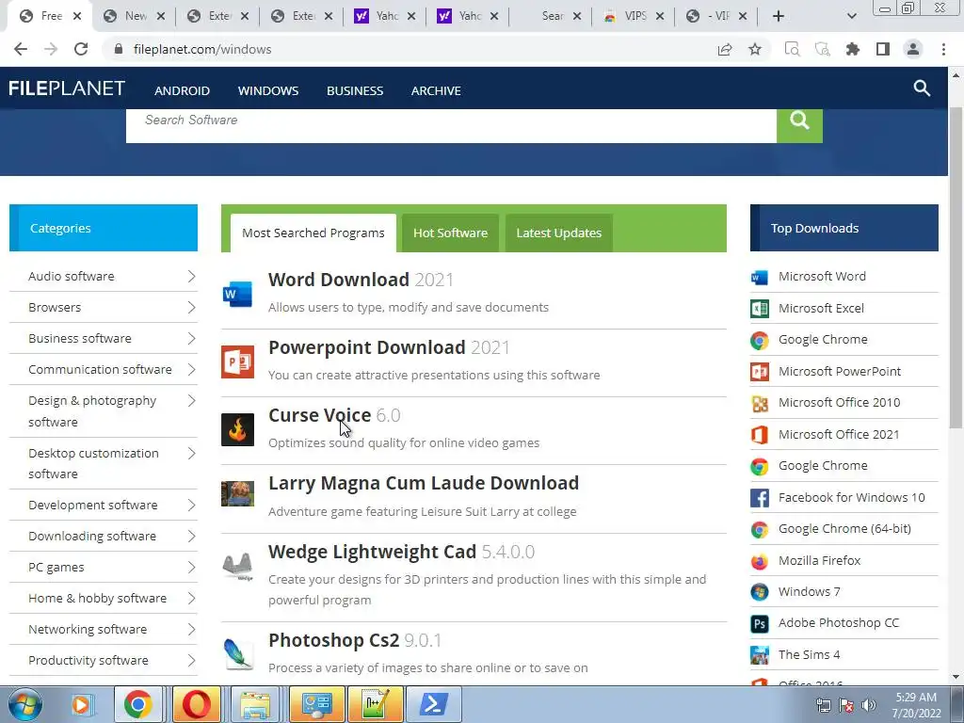The image size is (964, 723).
Task: Open the Curse Voice flame icon
Action: (237, 429)
